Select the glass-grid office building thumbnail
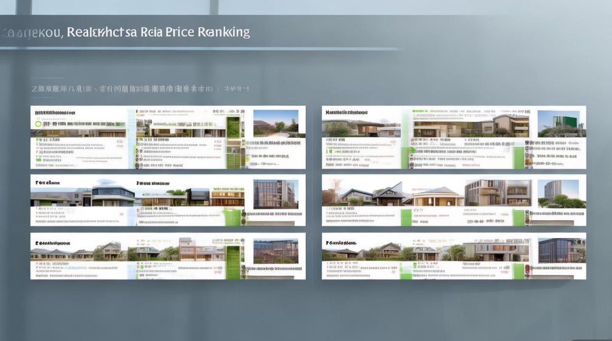The image size is (612, 341). [x=275, y=194]
